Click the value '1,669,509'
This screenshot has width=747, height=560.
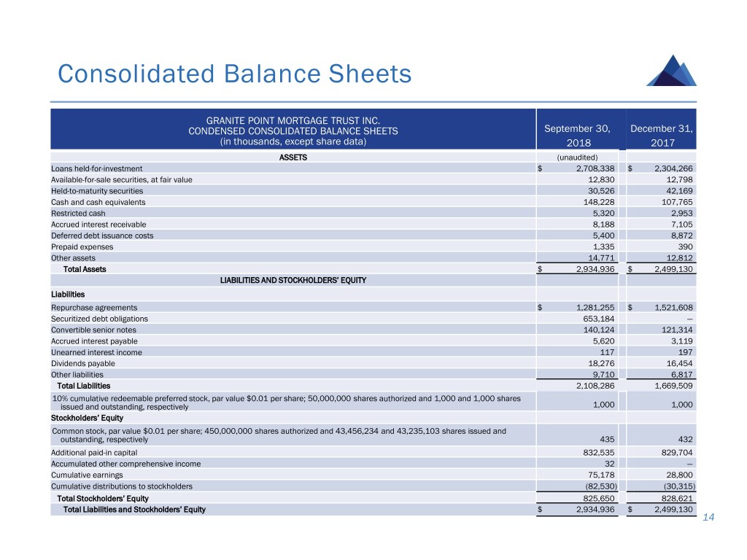(673, 386)
